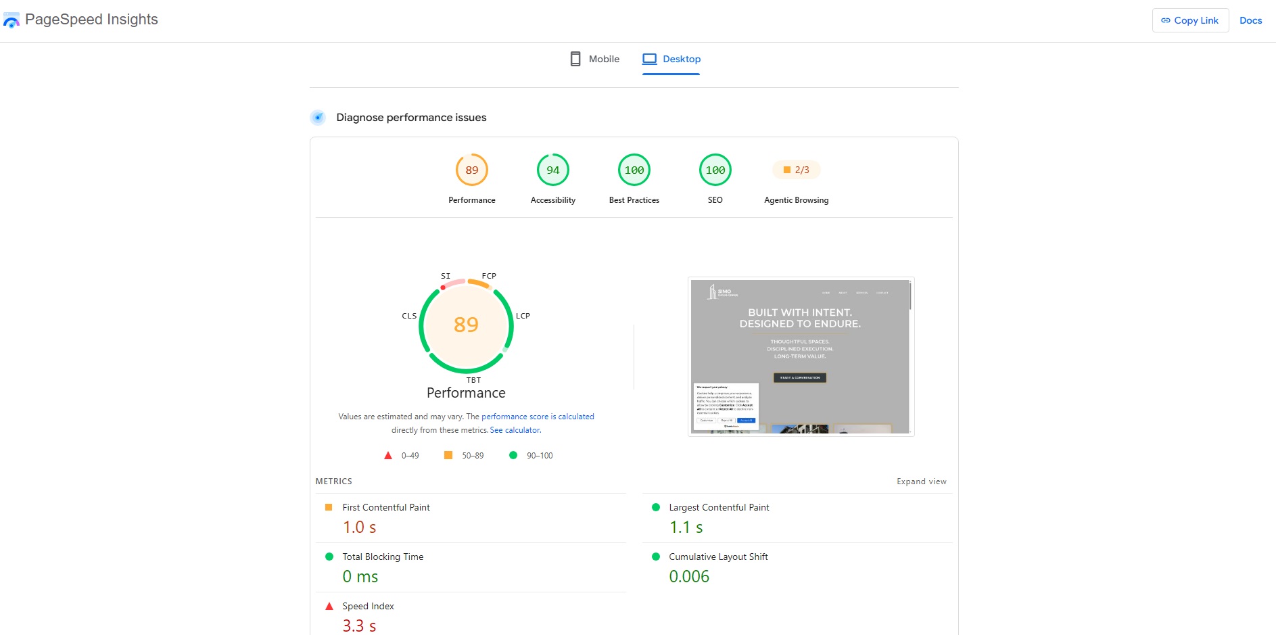Viewport: 1276px width, 635px height.
Task: Click the Diagnose performance issues icon
Action: click(x=318, y=118)
